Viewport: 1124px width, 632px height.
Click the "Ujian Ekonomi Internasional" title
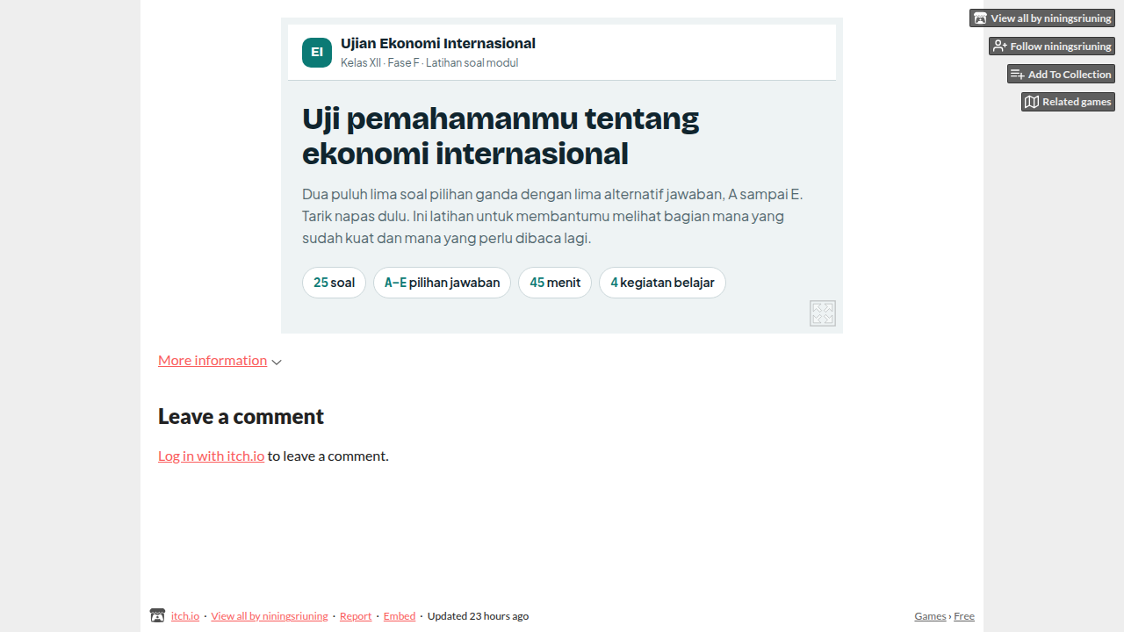point(438,44)
